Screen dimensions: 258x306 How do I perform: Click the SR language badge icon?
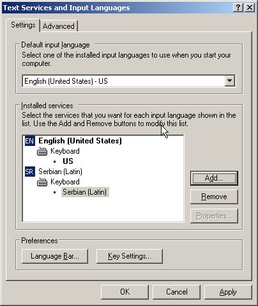coord(29,172)
